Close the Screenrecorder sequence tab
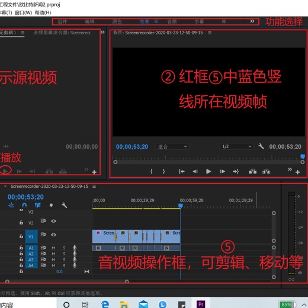The width and height of the screenshot is (308, 308). click(x=5, y=186)
